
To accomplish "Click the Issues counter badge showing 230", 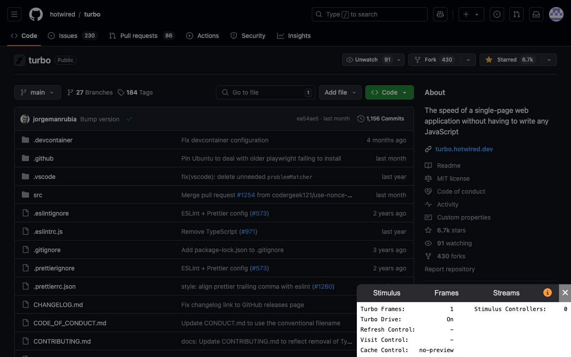I will point(90,36).
